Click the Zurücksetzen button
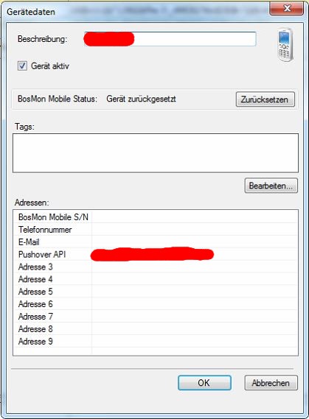The width and height of the screenshot is (309, 419). 265,99
